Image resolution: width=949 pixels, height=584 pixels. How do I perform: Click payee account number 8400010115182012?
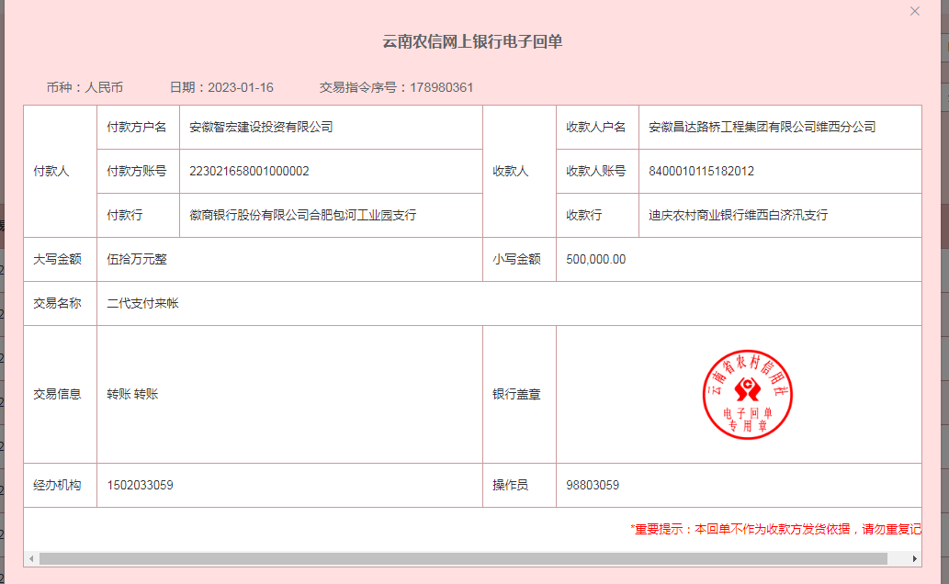[x=701, y=171]
